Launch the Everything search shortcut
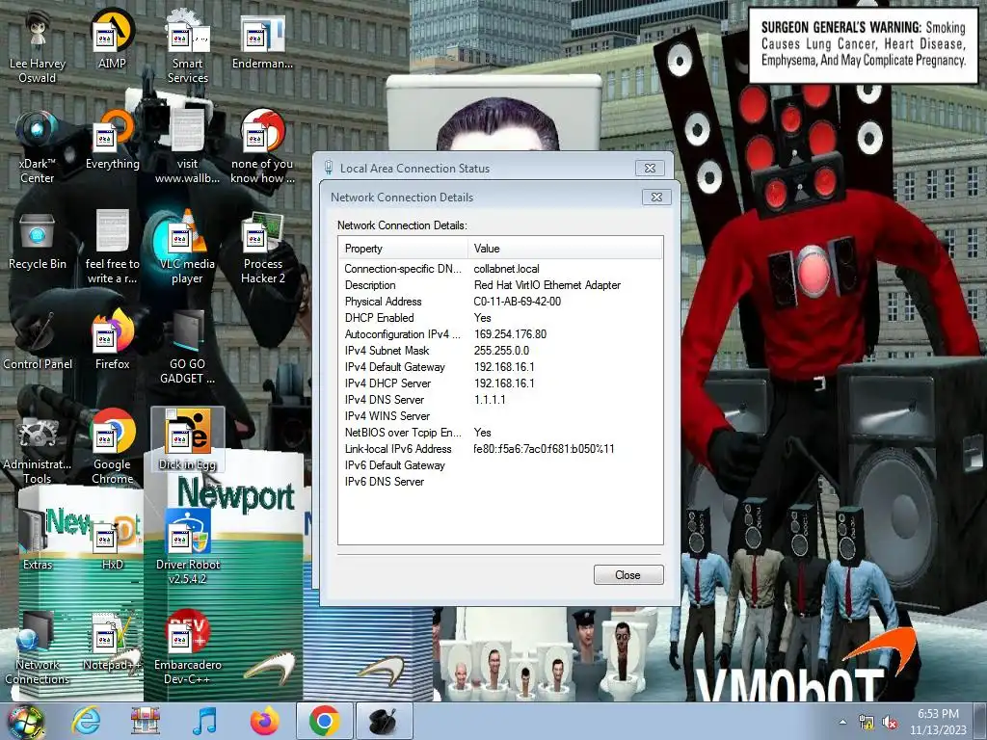 tap(112, 140)
